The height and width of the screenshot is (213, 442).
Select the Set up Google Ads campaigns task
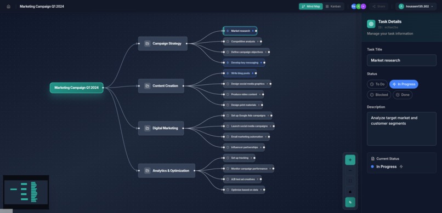point(247,116)
